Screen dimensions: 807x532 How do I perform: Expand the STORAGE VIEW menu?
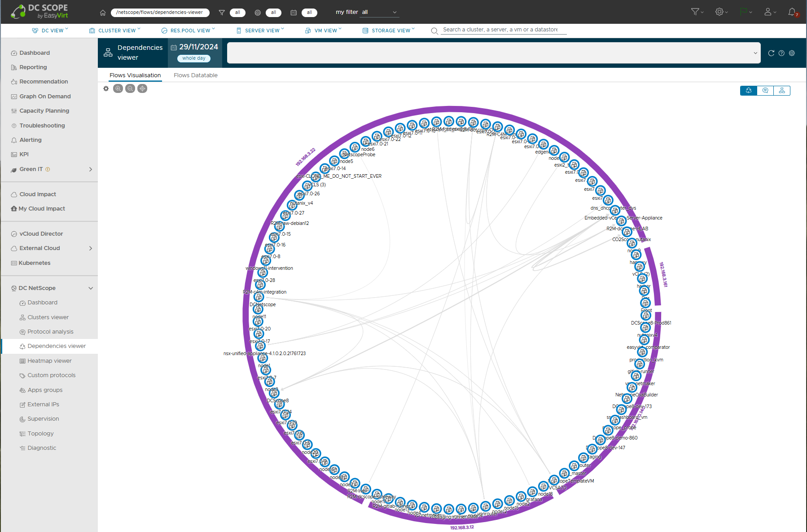389,31
